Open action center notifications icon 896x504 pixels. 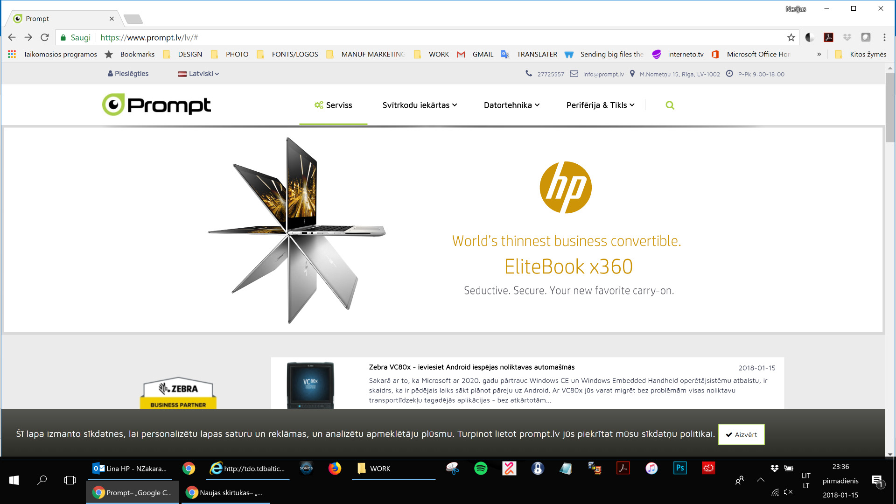click(x=877, y=481)
